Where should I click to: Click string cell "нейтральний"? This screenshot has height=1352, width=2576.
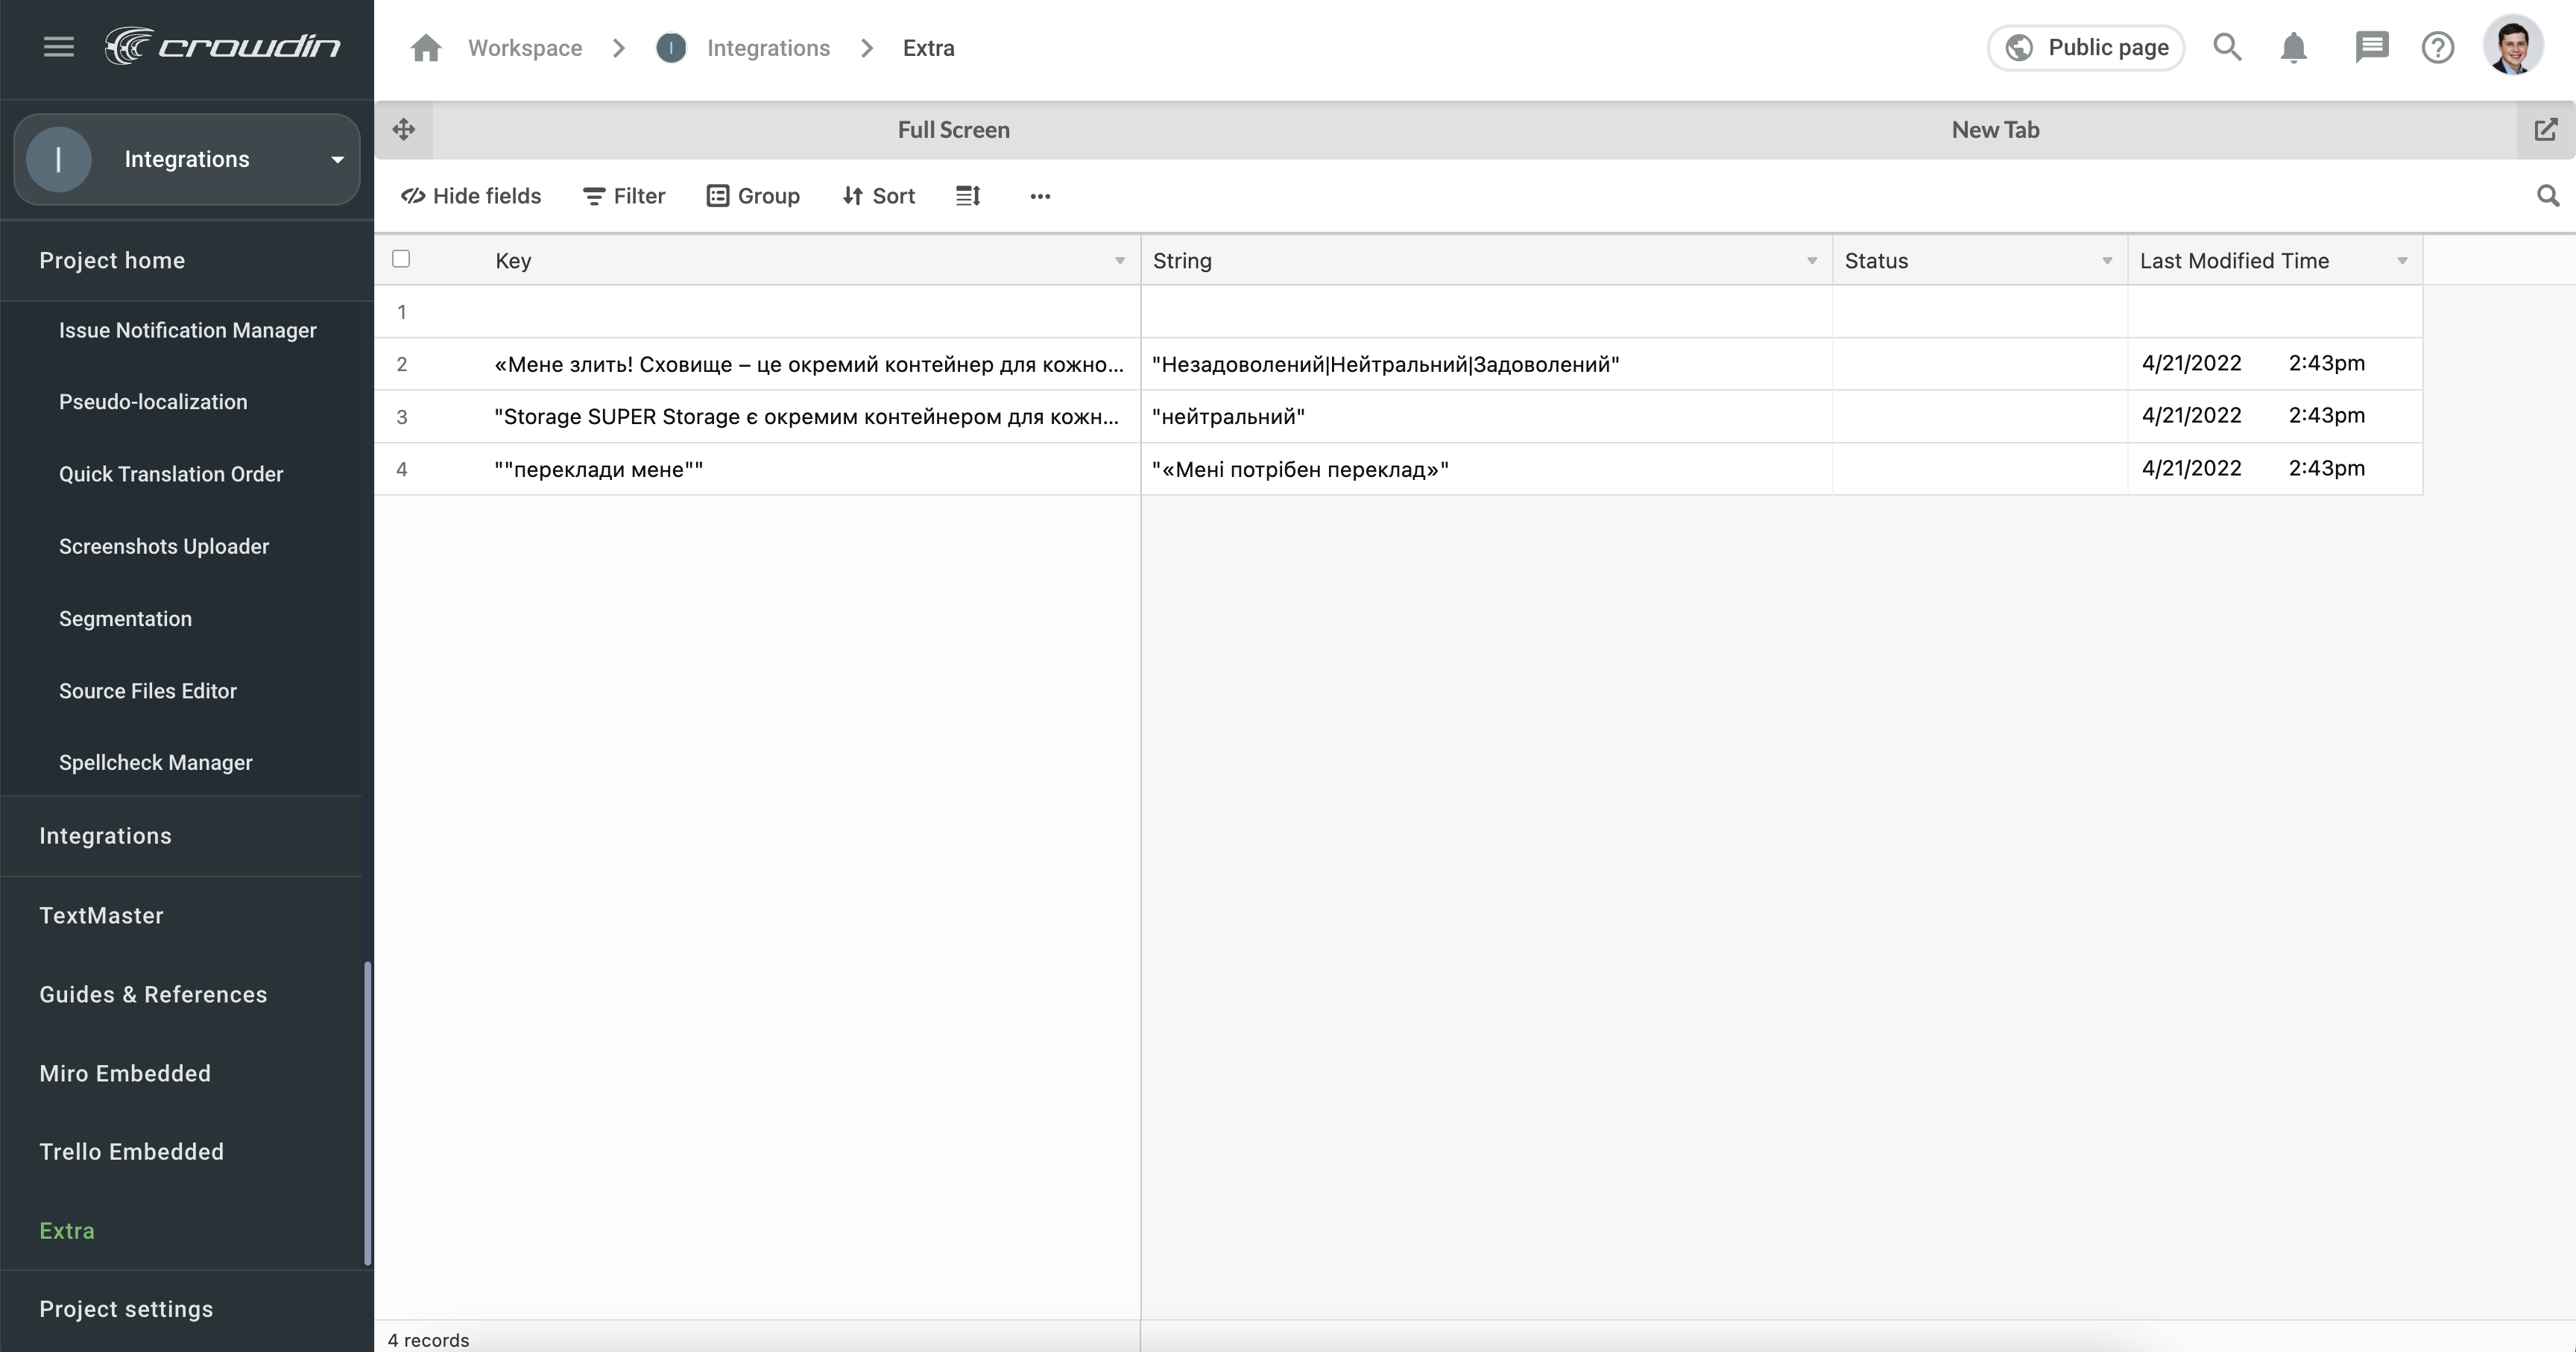pos(1486,417)
